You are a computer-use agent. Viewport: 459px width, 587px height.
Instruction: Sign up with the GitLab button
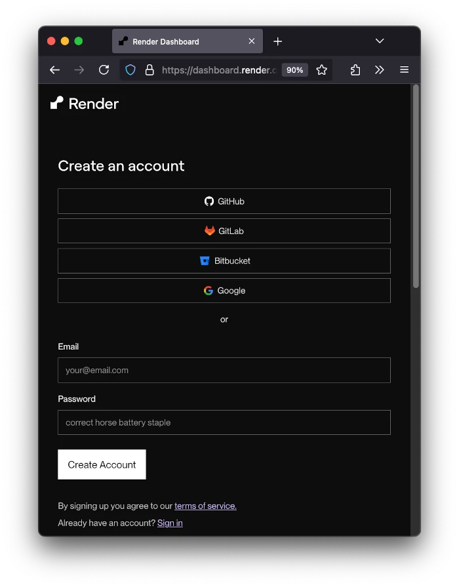[224, 231]
